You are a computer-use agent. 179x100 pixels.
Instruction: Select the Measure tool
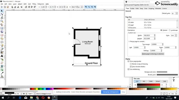tap(2, 25)
